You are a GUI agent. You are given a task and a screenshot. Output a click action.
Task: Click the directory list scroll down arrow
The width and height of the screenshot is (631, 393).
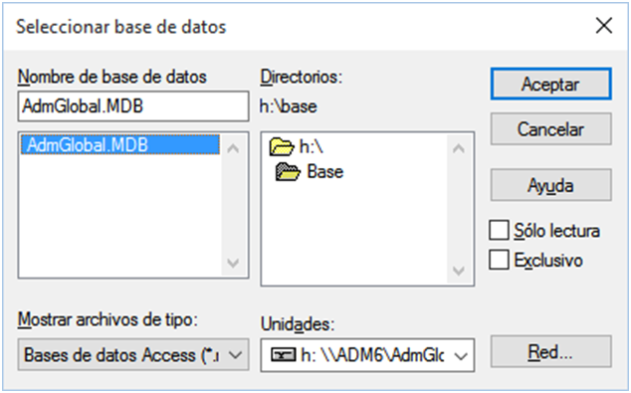[459, 271]
